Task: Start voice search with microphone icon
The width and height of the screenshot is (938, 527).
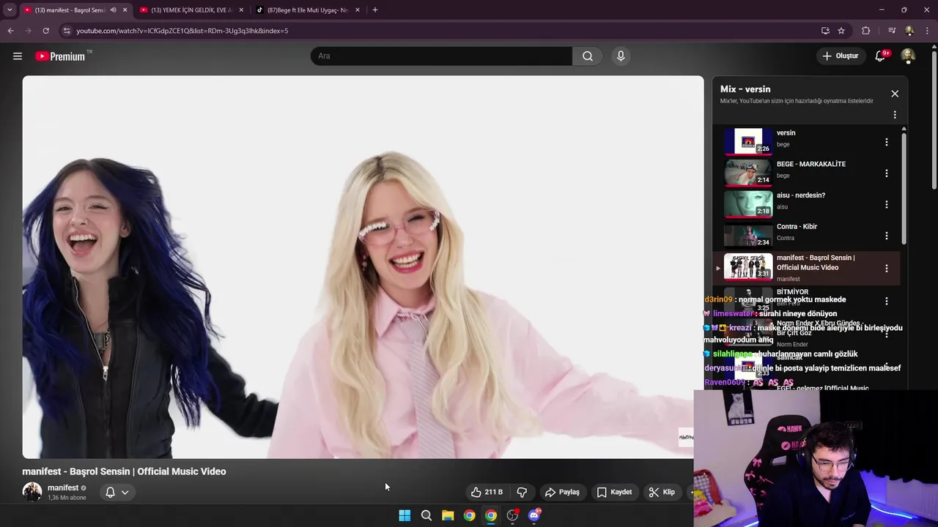Action: click(x=621, y=56)
